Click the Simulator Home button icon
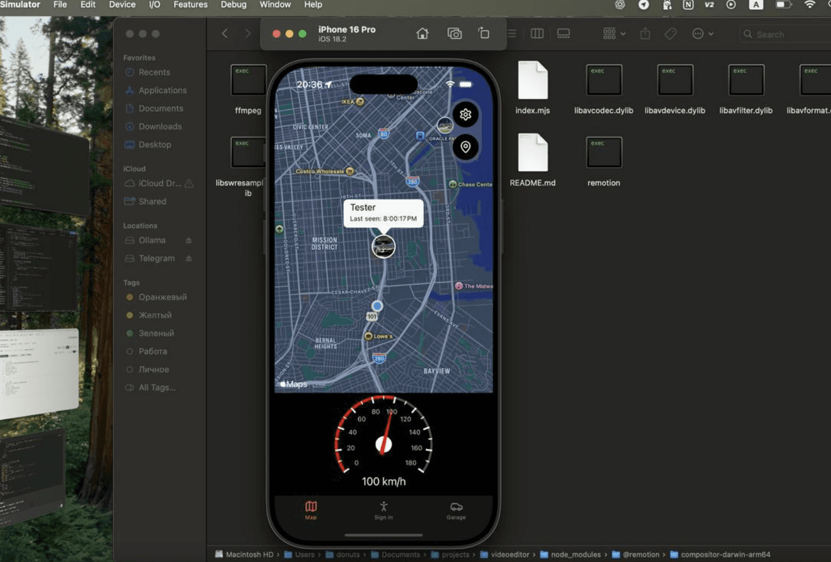 coord(422,34)
